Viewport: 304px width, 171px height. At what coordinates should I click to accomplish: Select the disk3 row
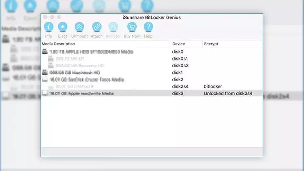(152, 93)
